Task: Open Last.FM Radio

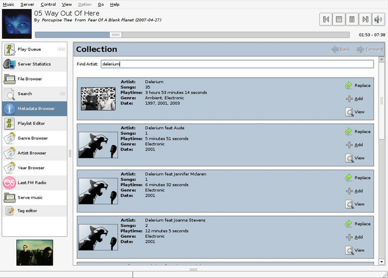Action: (x=35, y=183)
